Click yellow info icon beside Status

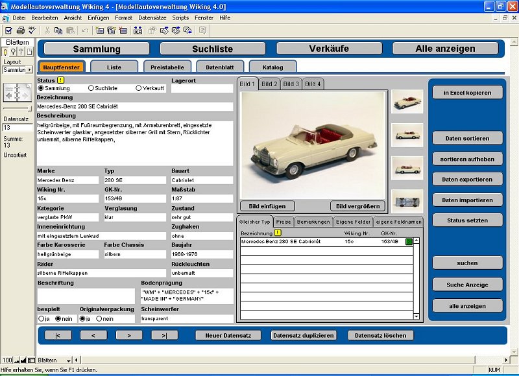click(x=60, y=80)
